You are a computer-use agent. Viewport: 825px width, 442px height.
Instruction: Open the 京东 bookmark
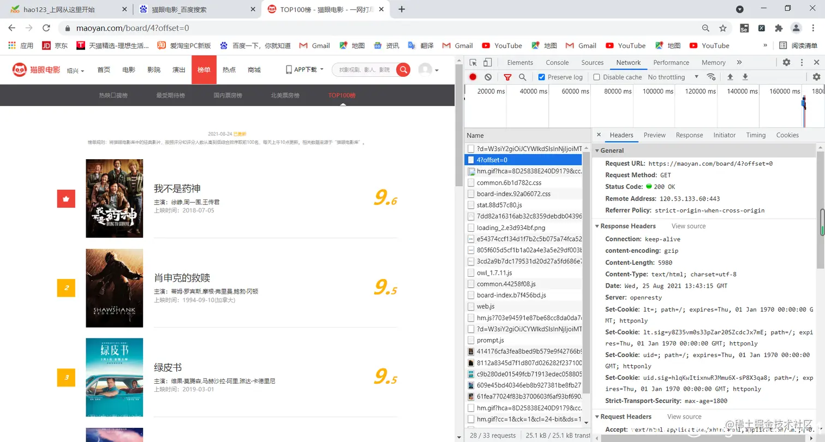click(55, 46)
